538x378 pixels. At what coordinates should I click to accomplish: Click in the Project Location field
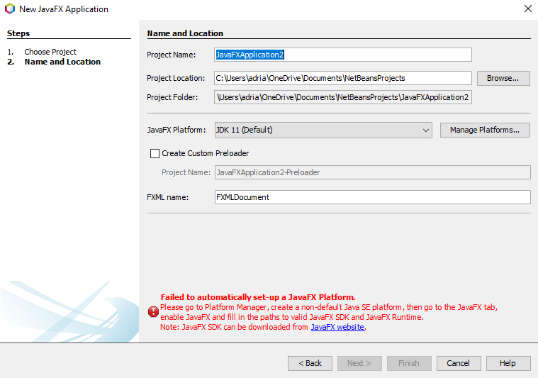pyautogui.click(x=343, y=78)
